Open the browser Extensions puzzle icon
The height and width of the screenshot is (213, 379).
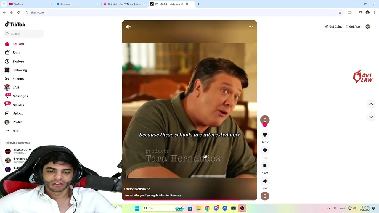click(350, 12)
